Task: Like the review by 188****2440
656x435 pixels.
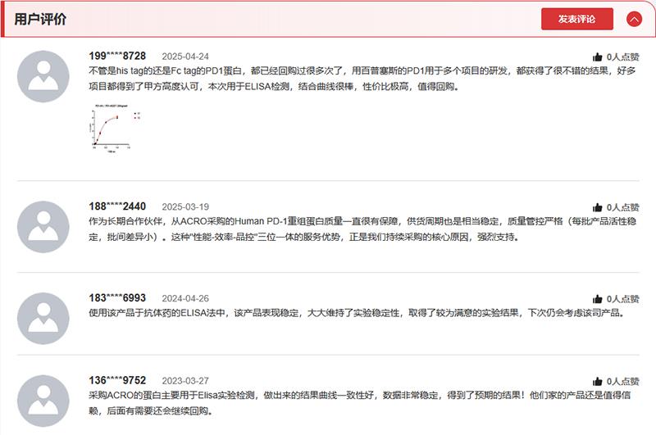Action: click(597, 207)
